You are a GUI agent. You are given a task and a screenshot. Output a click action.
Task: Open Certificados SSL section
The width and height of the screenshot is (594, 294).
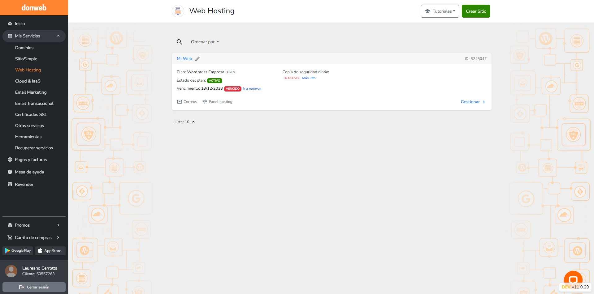coord(31,114)
